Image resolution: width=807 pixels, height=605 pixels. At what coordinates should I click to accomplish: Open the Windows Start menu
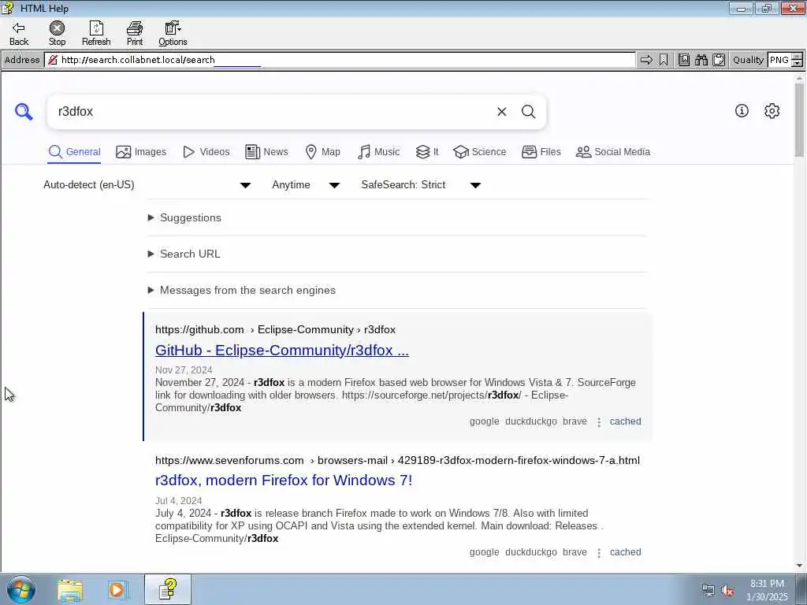coord(21,589)
